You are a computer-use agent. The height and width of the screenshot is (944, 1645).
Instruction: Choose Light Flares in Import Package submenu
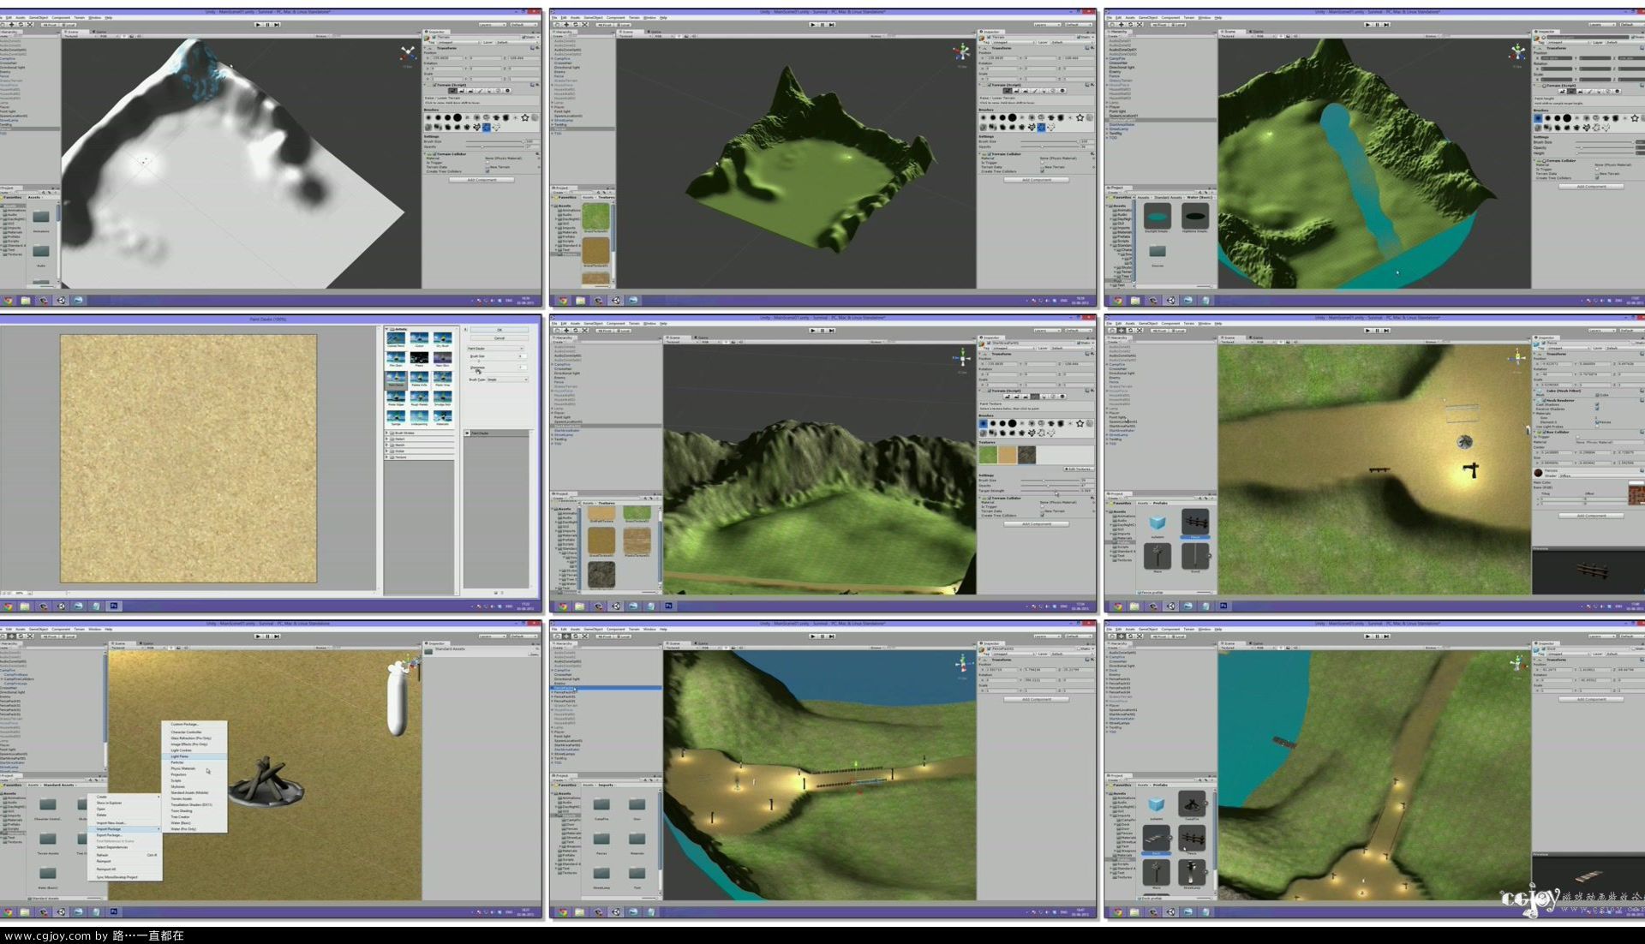[194, 756]
